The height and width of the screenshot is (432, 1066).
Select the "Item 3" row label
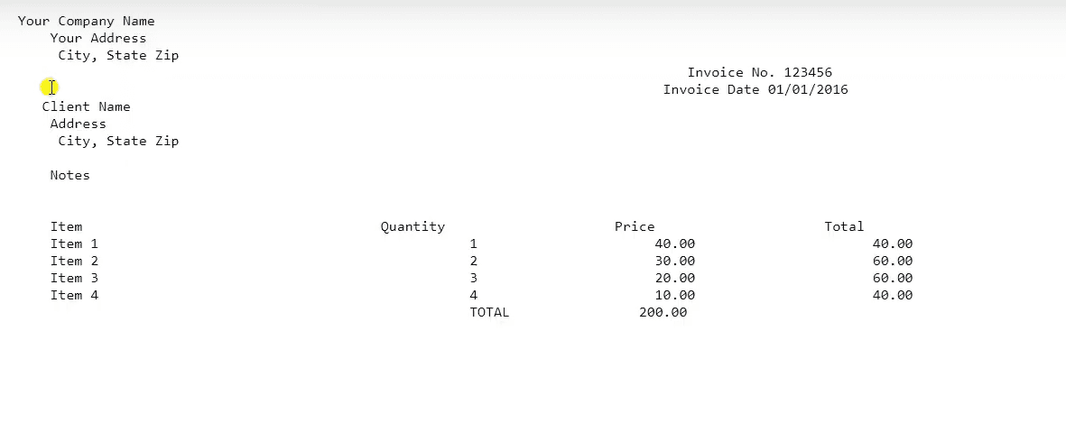tap(74, 278)
